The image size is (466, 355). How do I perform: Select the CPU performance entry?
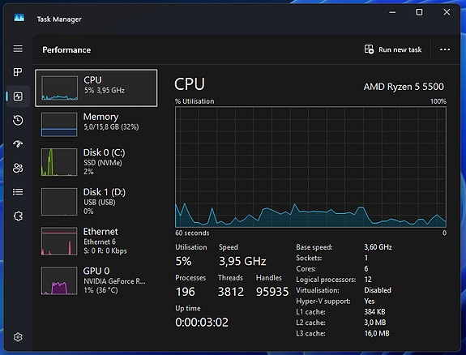tap(96, 88)
